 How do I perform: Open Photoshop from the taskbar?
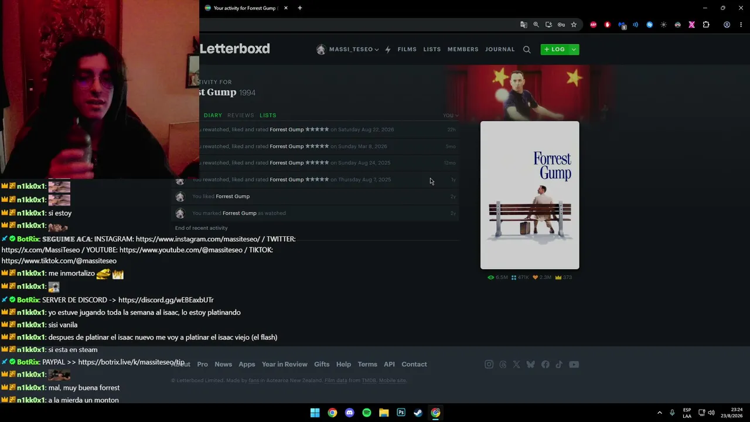(401, 413)
